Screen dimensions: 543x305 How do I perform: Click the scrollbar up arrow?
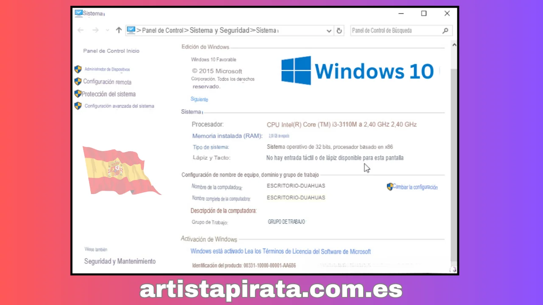(x=454, y=44)
